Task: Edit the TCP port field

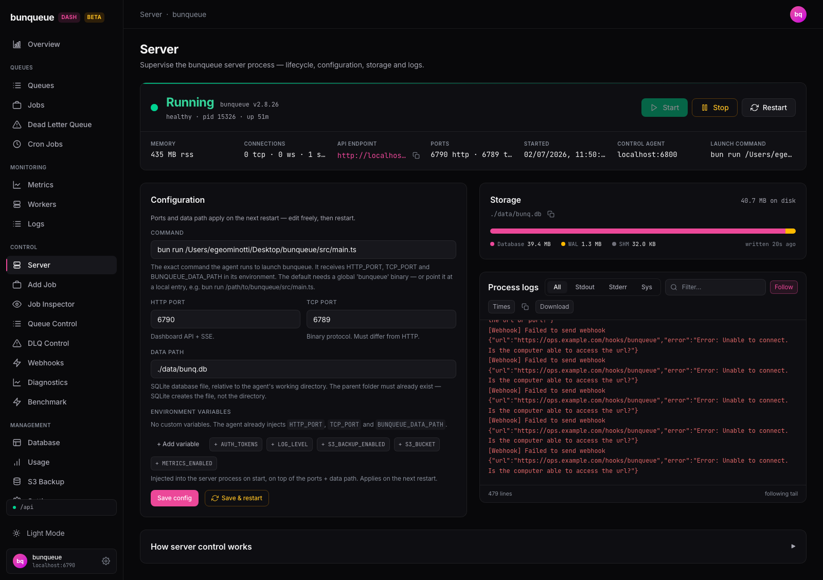Action: coord(381,319)
